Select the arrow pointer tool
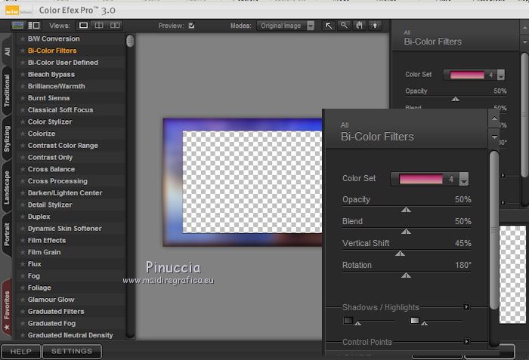Screen dimensions: 529x360 329,26
